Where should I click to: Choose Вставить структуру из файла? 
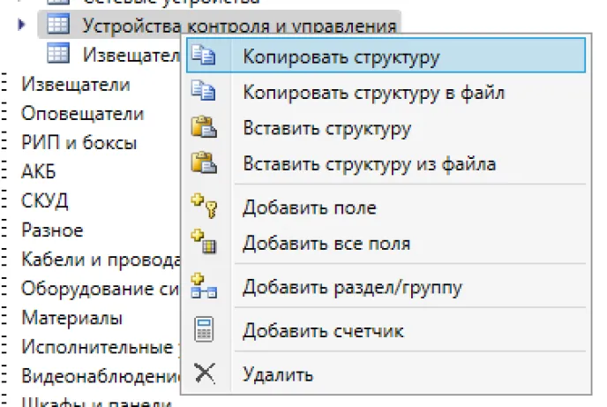[x=369, y=163]
